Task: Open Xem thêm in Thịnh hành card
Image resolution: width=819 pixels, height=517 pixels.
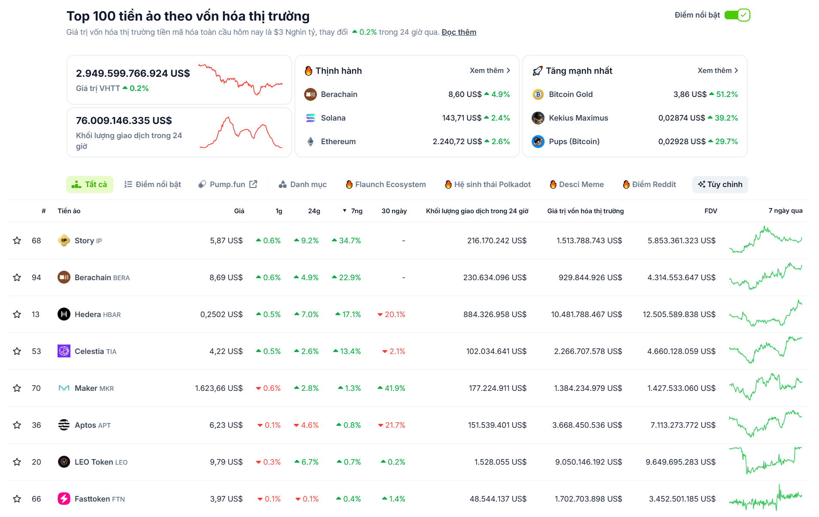Action: 490,70
